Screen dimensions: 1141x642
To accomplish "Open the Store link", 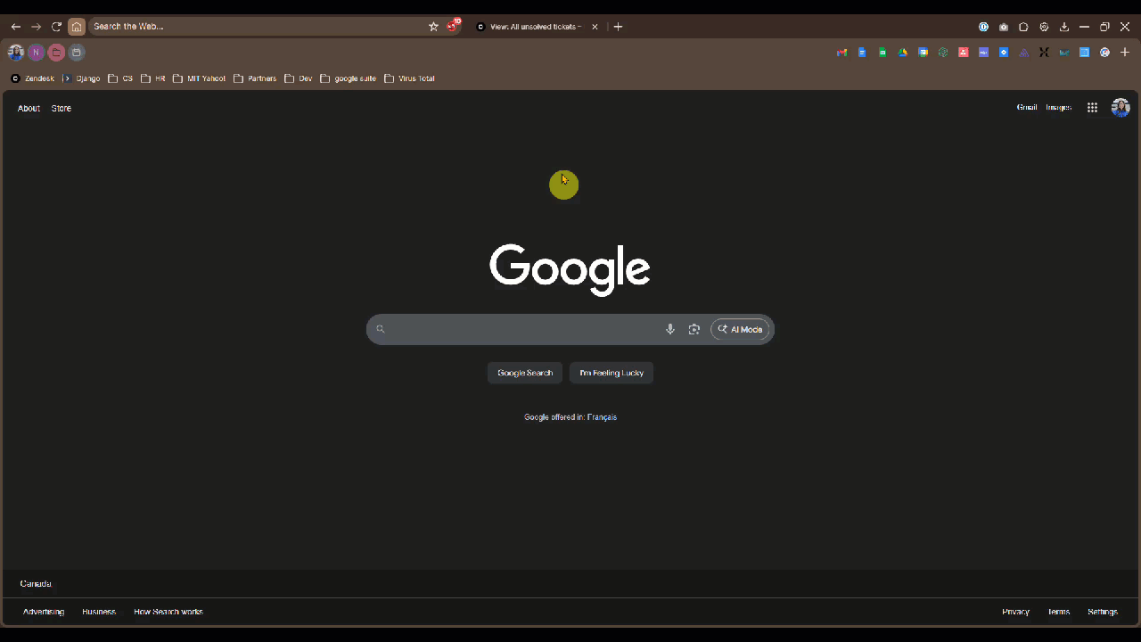I will point(62,108).
